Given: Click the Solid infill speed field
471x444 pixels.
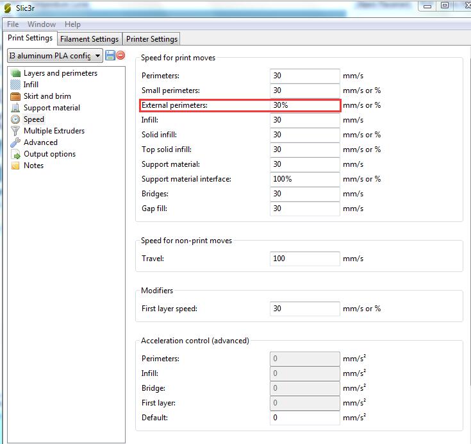Looking at the screenshot, I should click(305, 135).
